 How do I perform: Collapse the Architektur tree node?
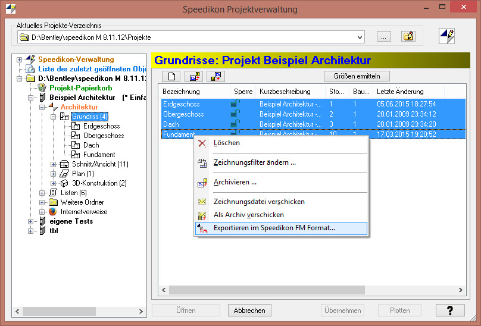tap(42, 107)
